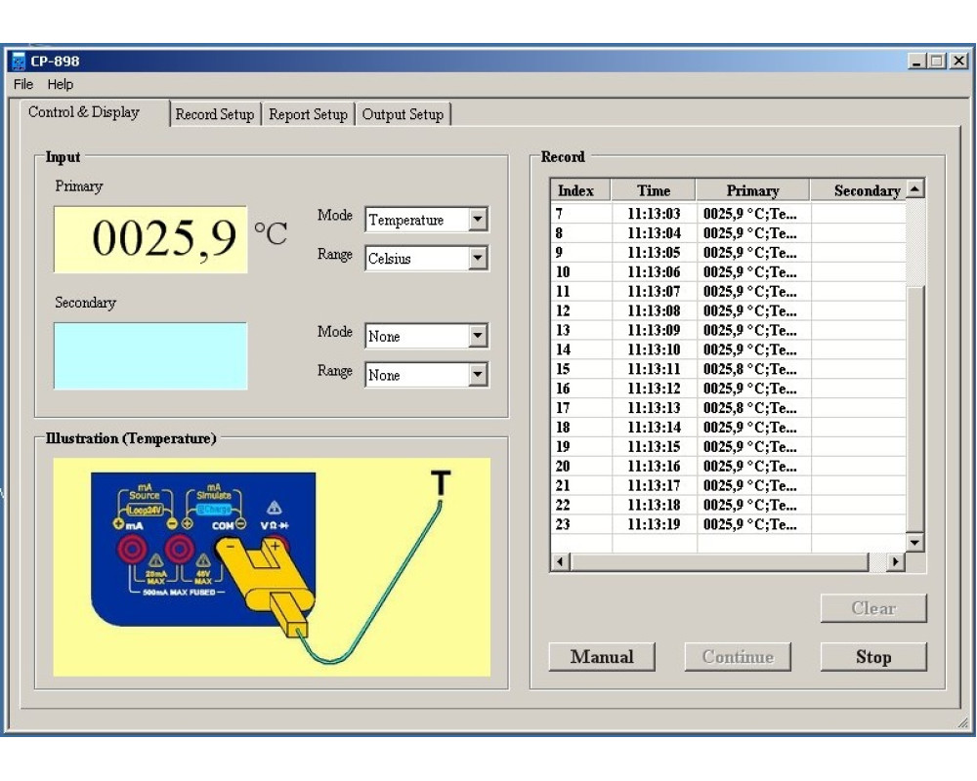Click scroll up arrow in Record table
The image size is (977, 781).
(914, 190)
